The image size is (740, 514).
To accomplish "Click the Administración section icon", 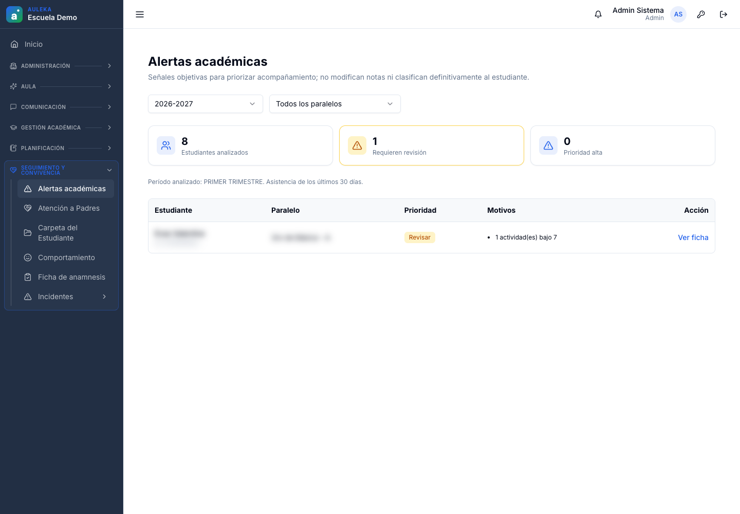I will point(13,66).
